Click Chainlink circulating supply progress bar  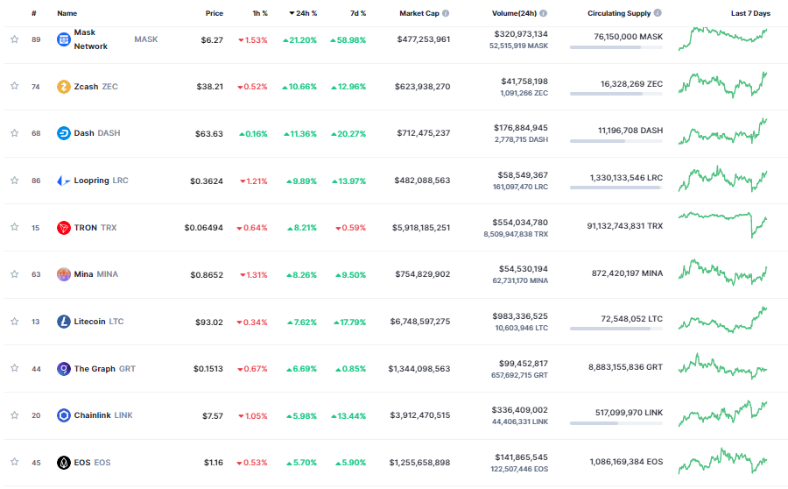pos(616,423)
